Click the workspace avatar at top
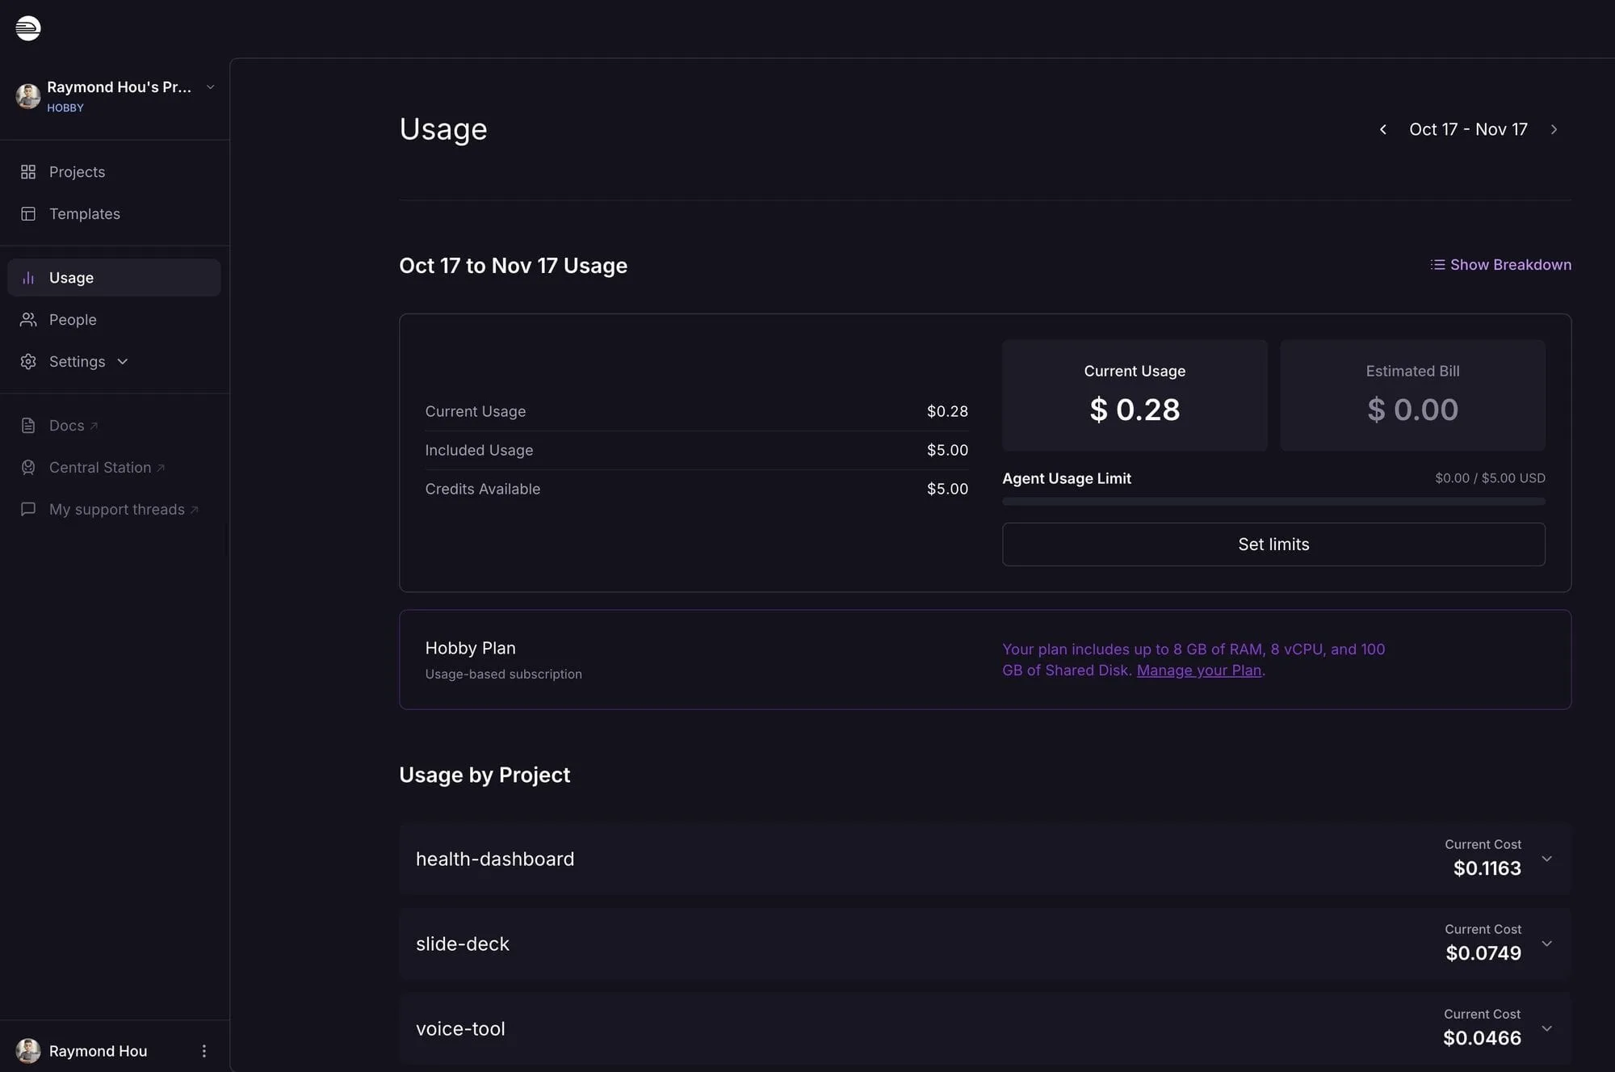This screenshot has width=1615, height=1072. point(28,96)
